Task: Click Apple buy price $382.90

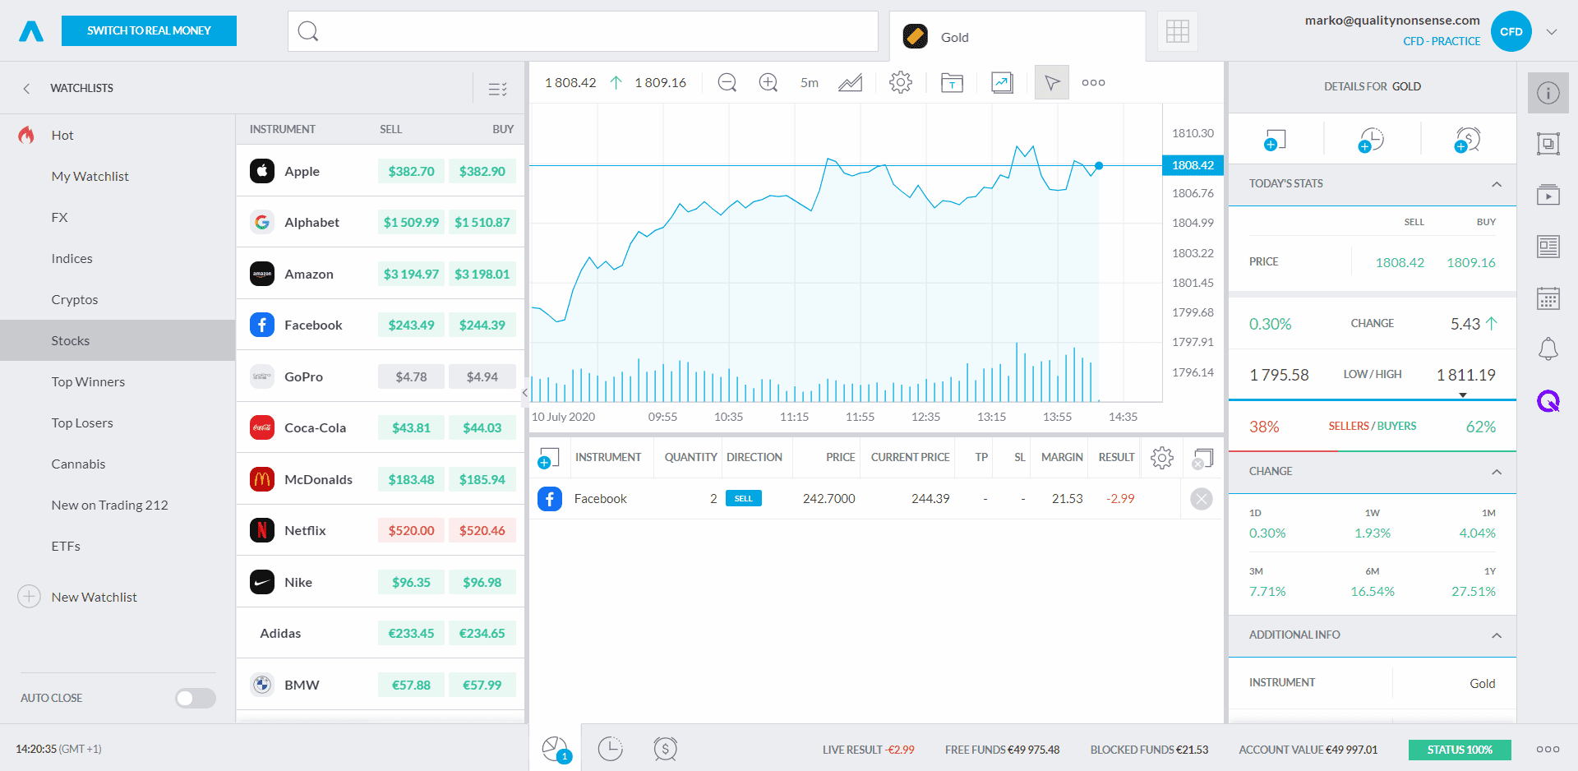Action: [482, 171]
